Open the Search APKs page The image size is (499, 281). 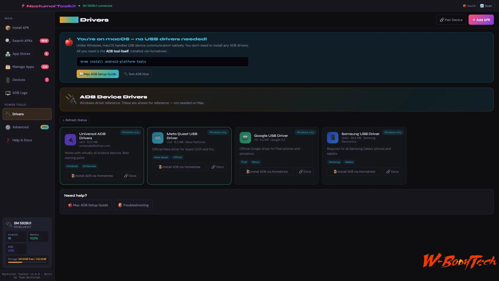[x=27, y=41]
